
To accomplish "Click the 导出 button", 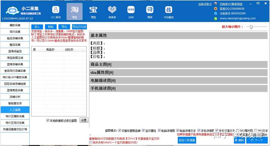I will (x=64, y=27).
